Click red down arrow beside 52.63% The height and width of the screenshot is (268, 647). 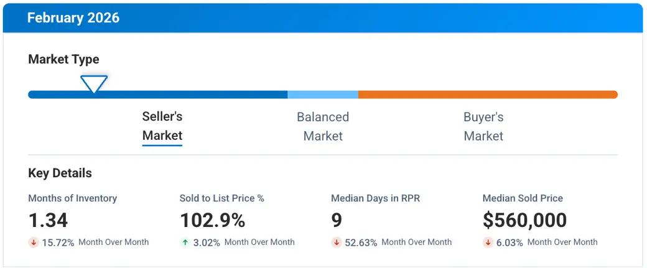(337, 243)
